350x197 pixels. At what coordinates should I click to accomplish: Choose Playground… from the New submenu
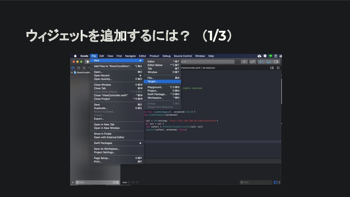(x=162, y=87)
